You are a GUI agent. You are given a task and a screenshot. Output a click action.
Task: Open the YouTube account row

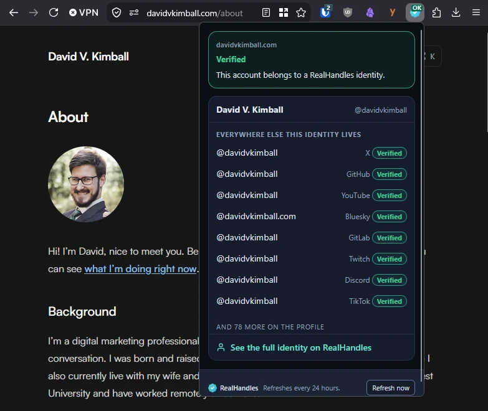(x=312, y=196)
